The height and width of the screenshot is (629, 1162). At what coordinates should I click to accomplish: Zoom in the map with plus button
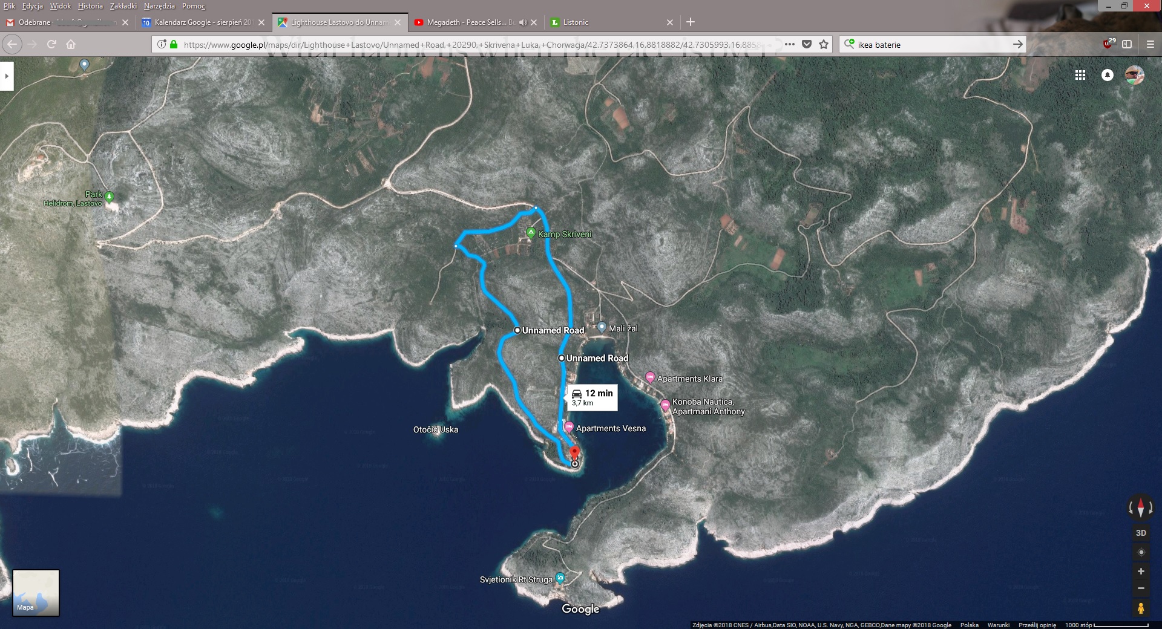tap(1141, 572)
